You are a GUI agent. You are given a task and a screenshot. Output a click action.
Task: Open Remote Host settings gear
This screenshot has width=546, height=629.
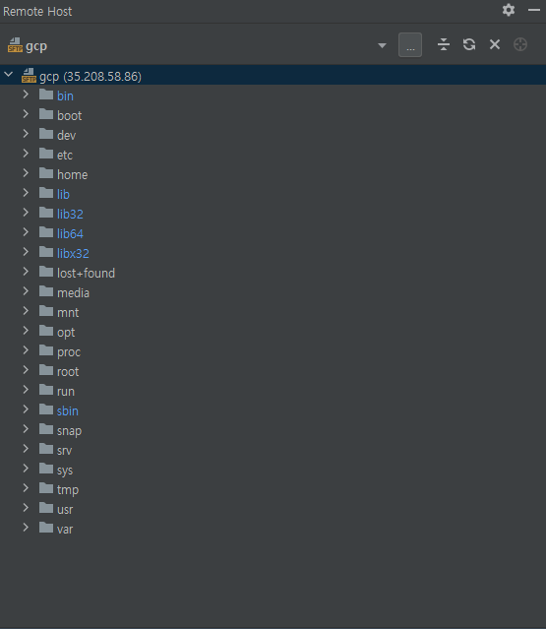pyautogui.click(x=509, y=10)
